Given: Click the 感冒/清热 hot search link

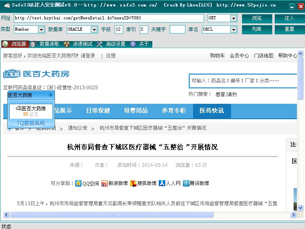Looking at the screenshot, I should 226,95.
